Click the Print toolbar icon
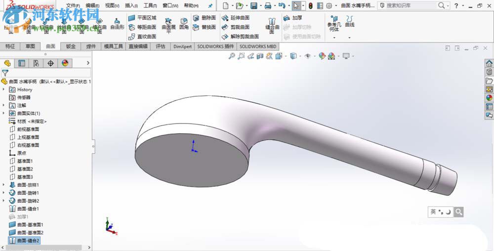This screenshot has height=251, width=494. tap(268, 5)
